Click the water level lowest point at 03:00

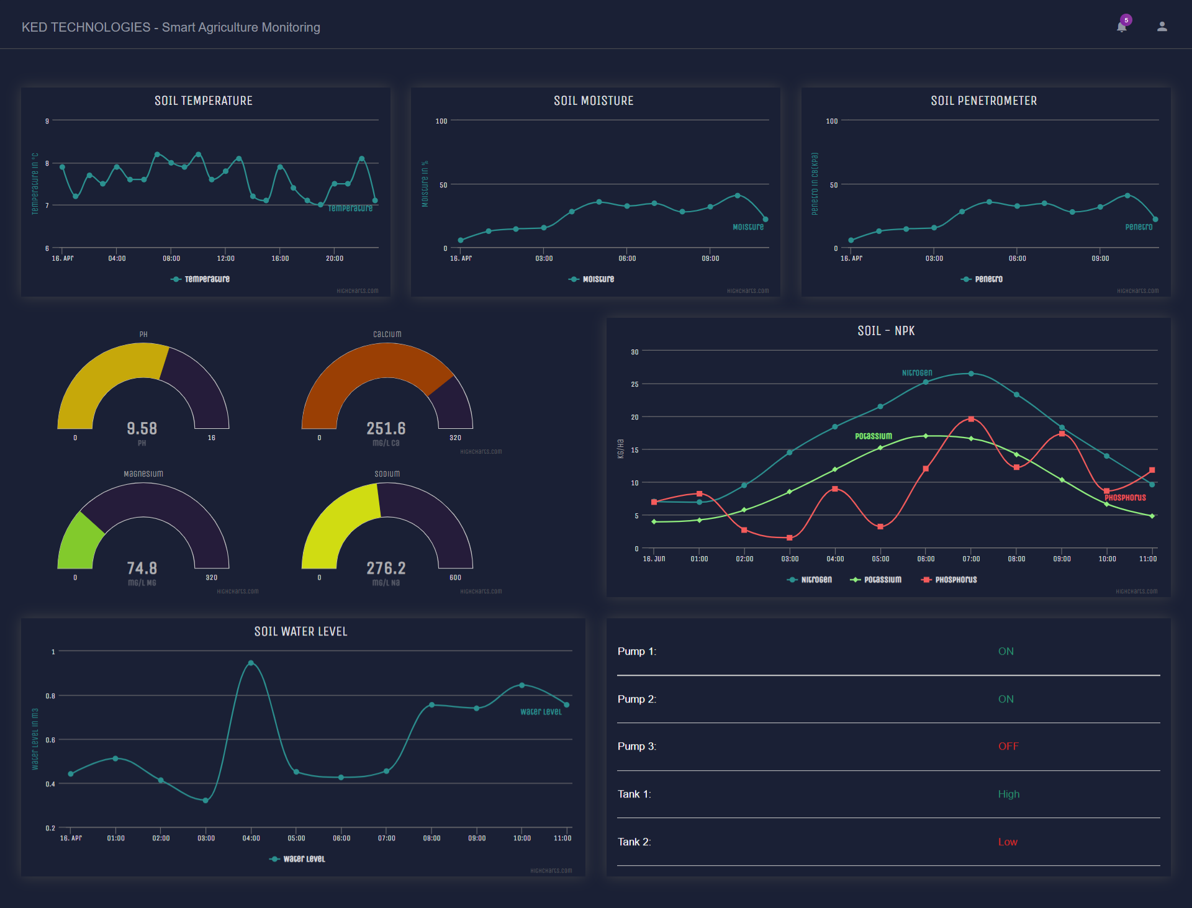[205, 801]
